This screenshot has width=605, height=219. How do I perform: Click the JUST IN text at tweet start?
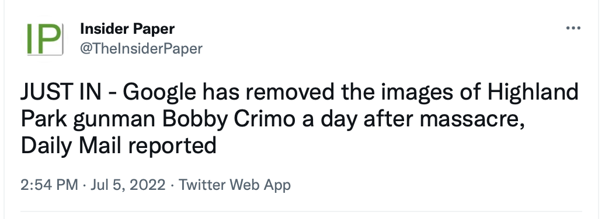click(x=62, y=93)
